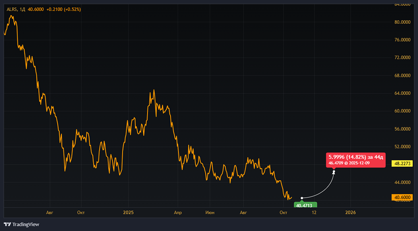Click the 1Д interval label in legend
This screenshot has width=418, height=231.
coord(23,9)
